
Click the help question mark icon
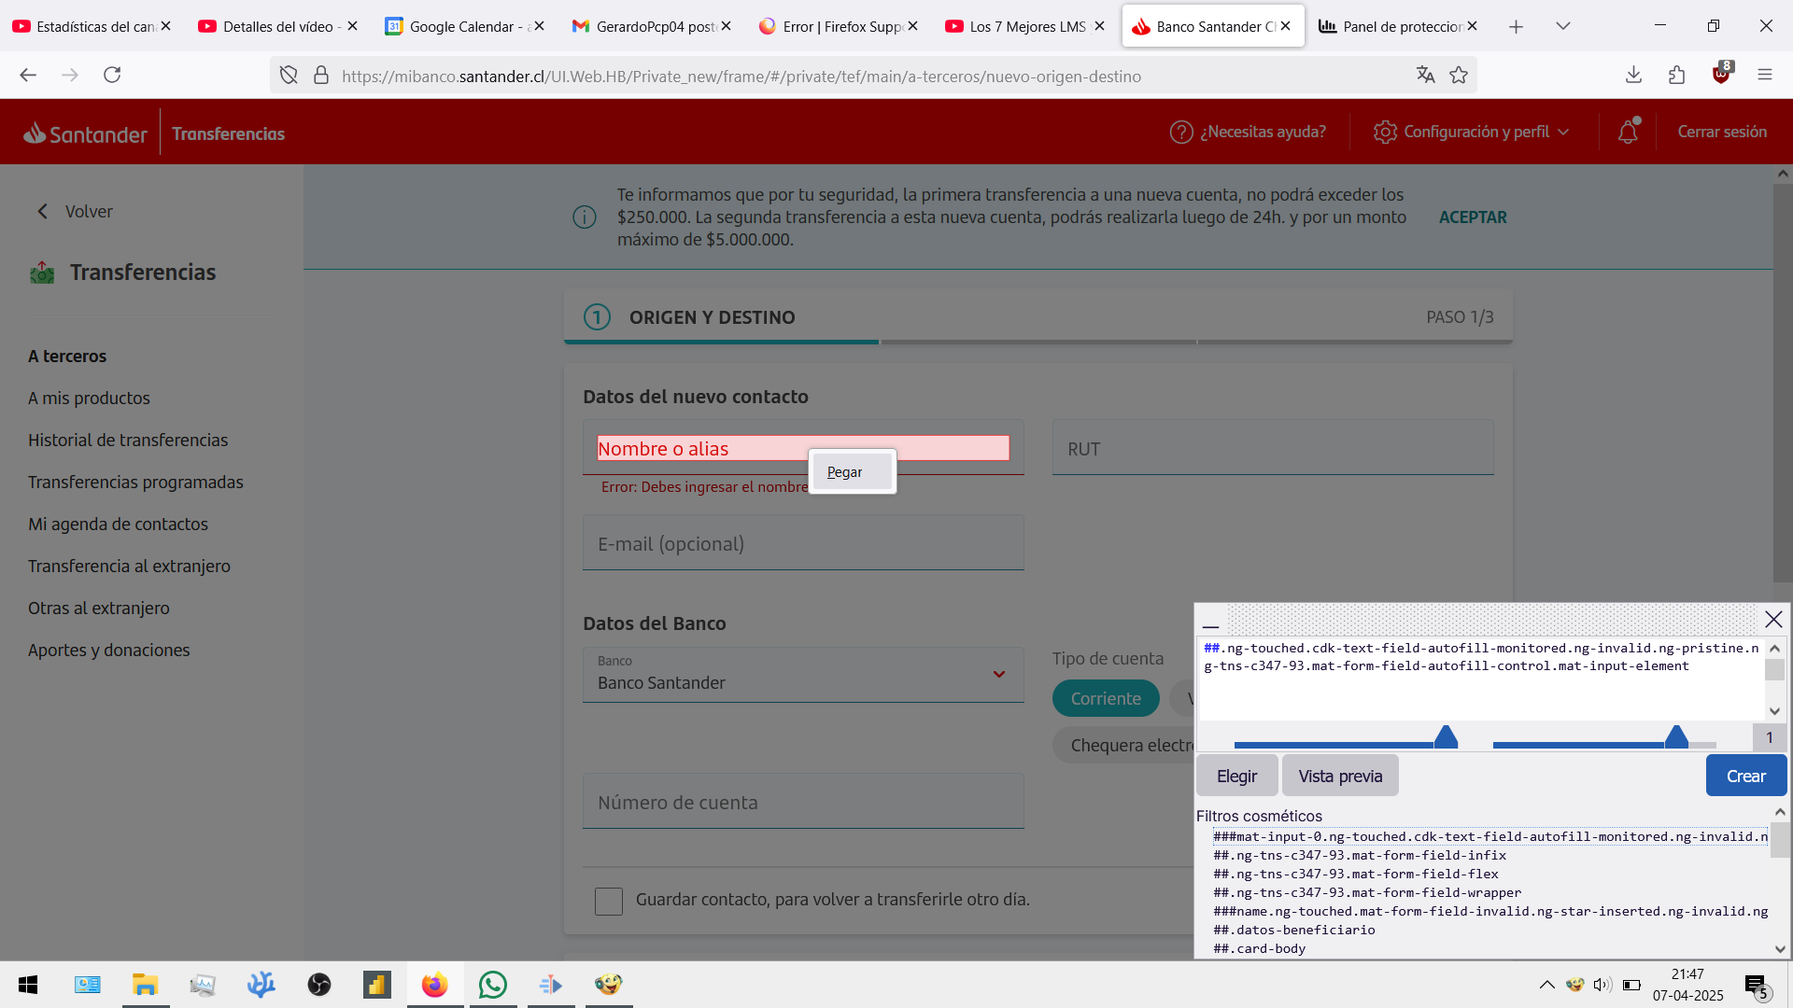pos(1181,133)
